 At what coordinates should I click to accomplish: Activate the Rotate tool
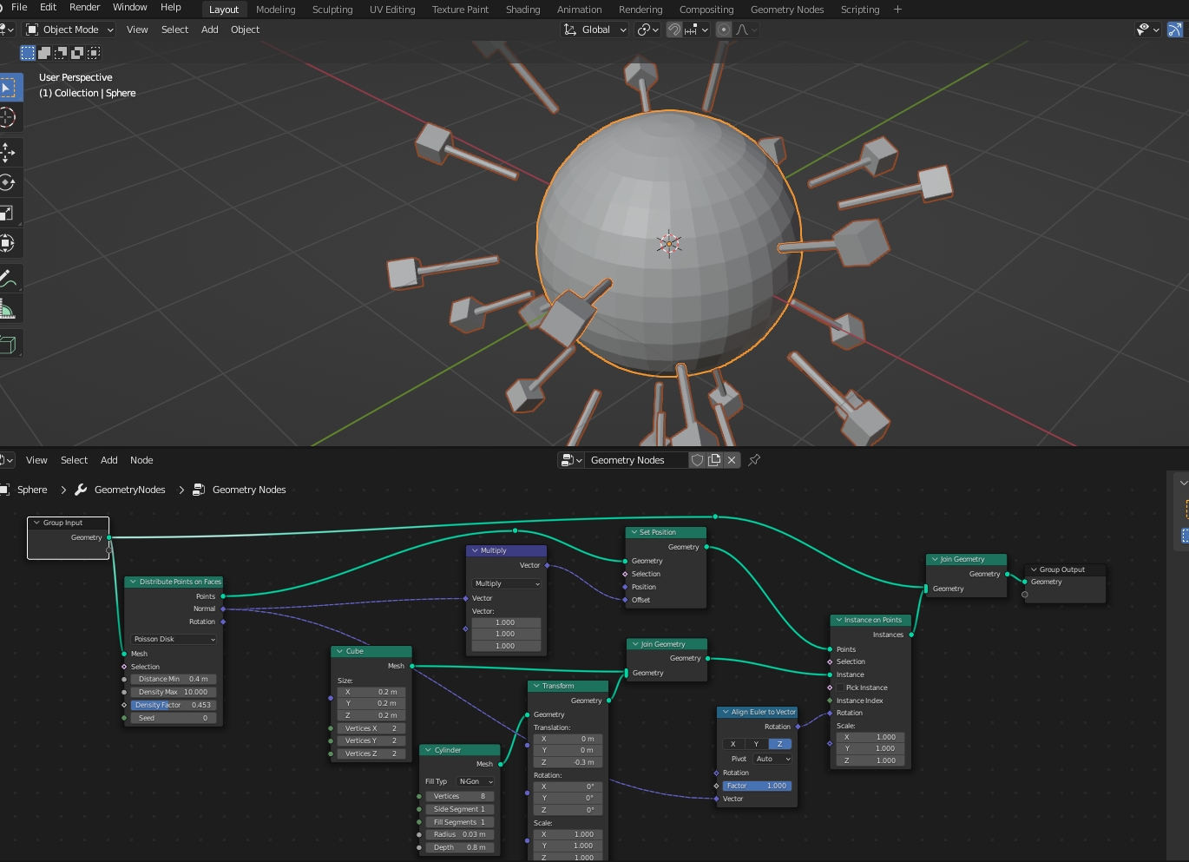tap(8, 182)
